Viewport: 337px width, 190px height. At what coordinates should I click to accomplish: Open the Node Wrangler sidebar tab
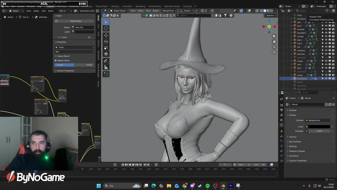[98, 71]
